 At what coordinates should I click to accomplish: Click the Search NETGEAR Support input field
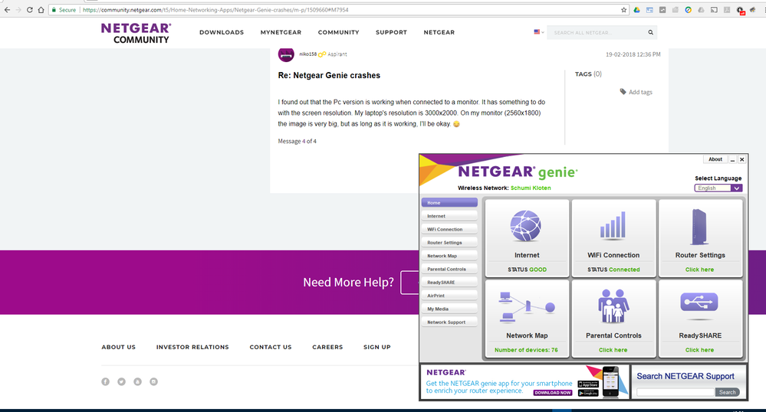pos(675,392)
